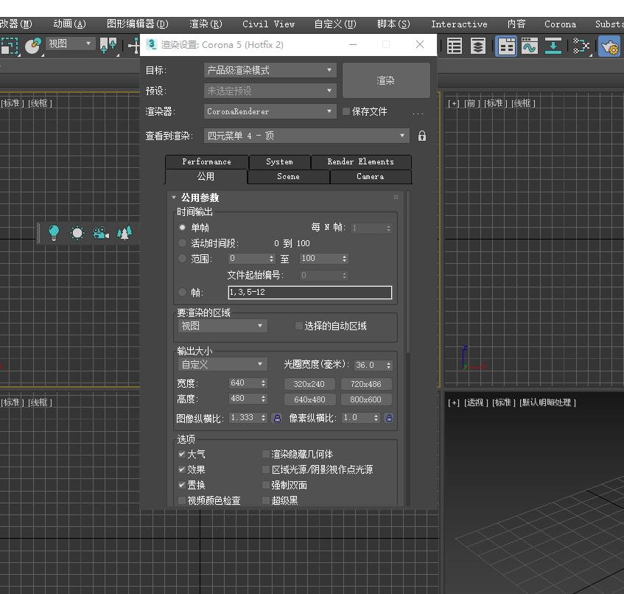Viewport: 624px width, 594px height.
Task: Open the 渲染器 CoronaRenderer dropdown
Action: (270, 111)
